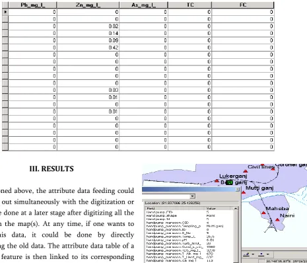Select the field row with value 670

pyautogui.click(x=189, y=254)
